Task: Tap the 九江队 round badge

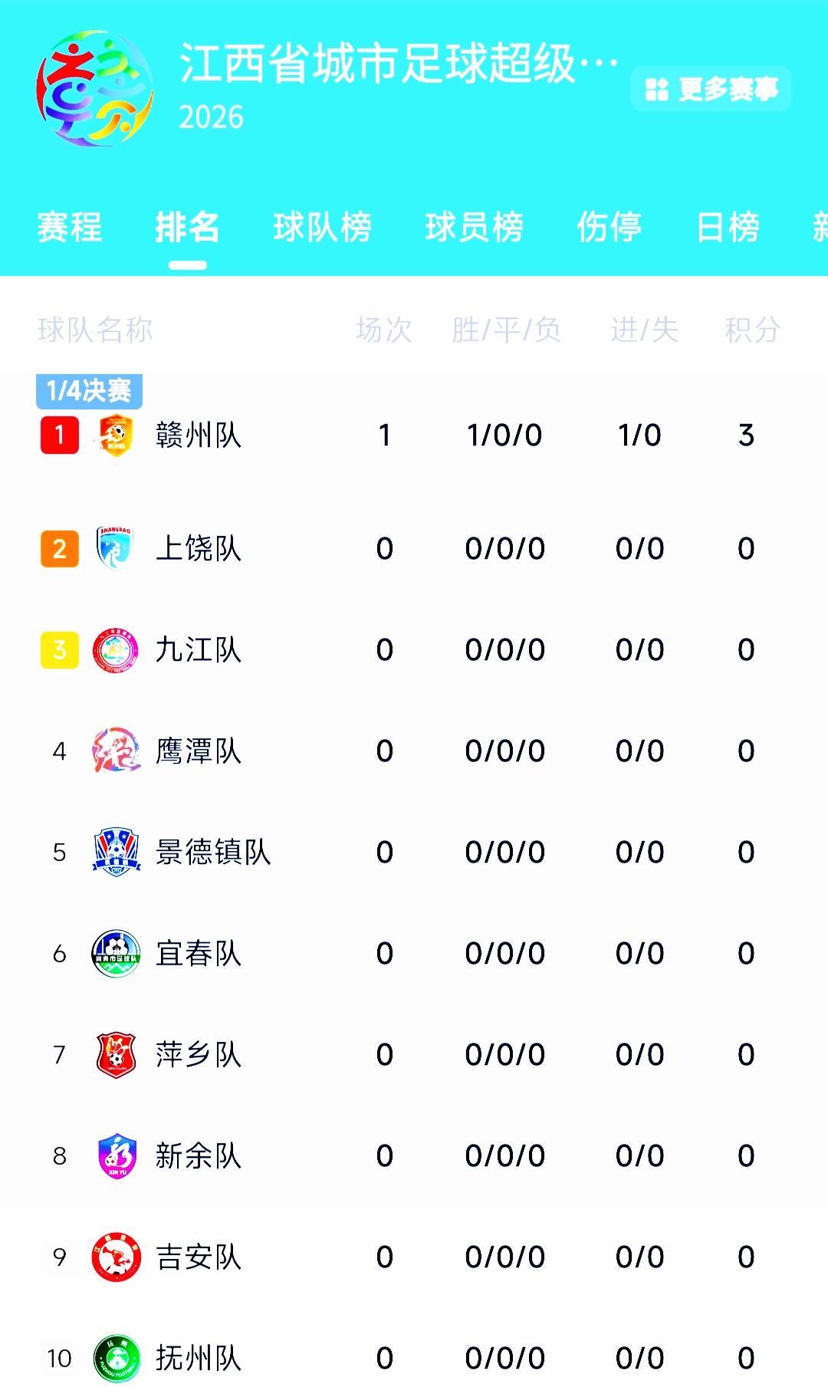Action: 116,650
